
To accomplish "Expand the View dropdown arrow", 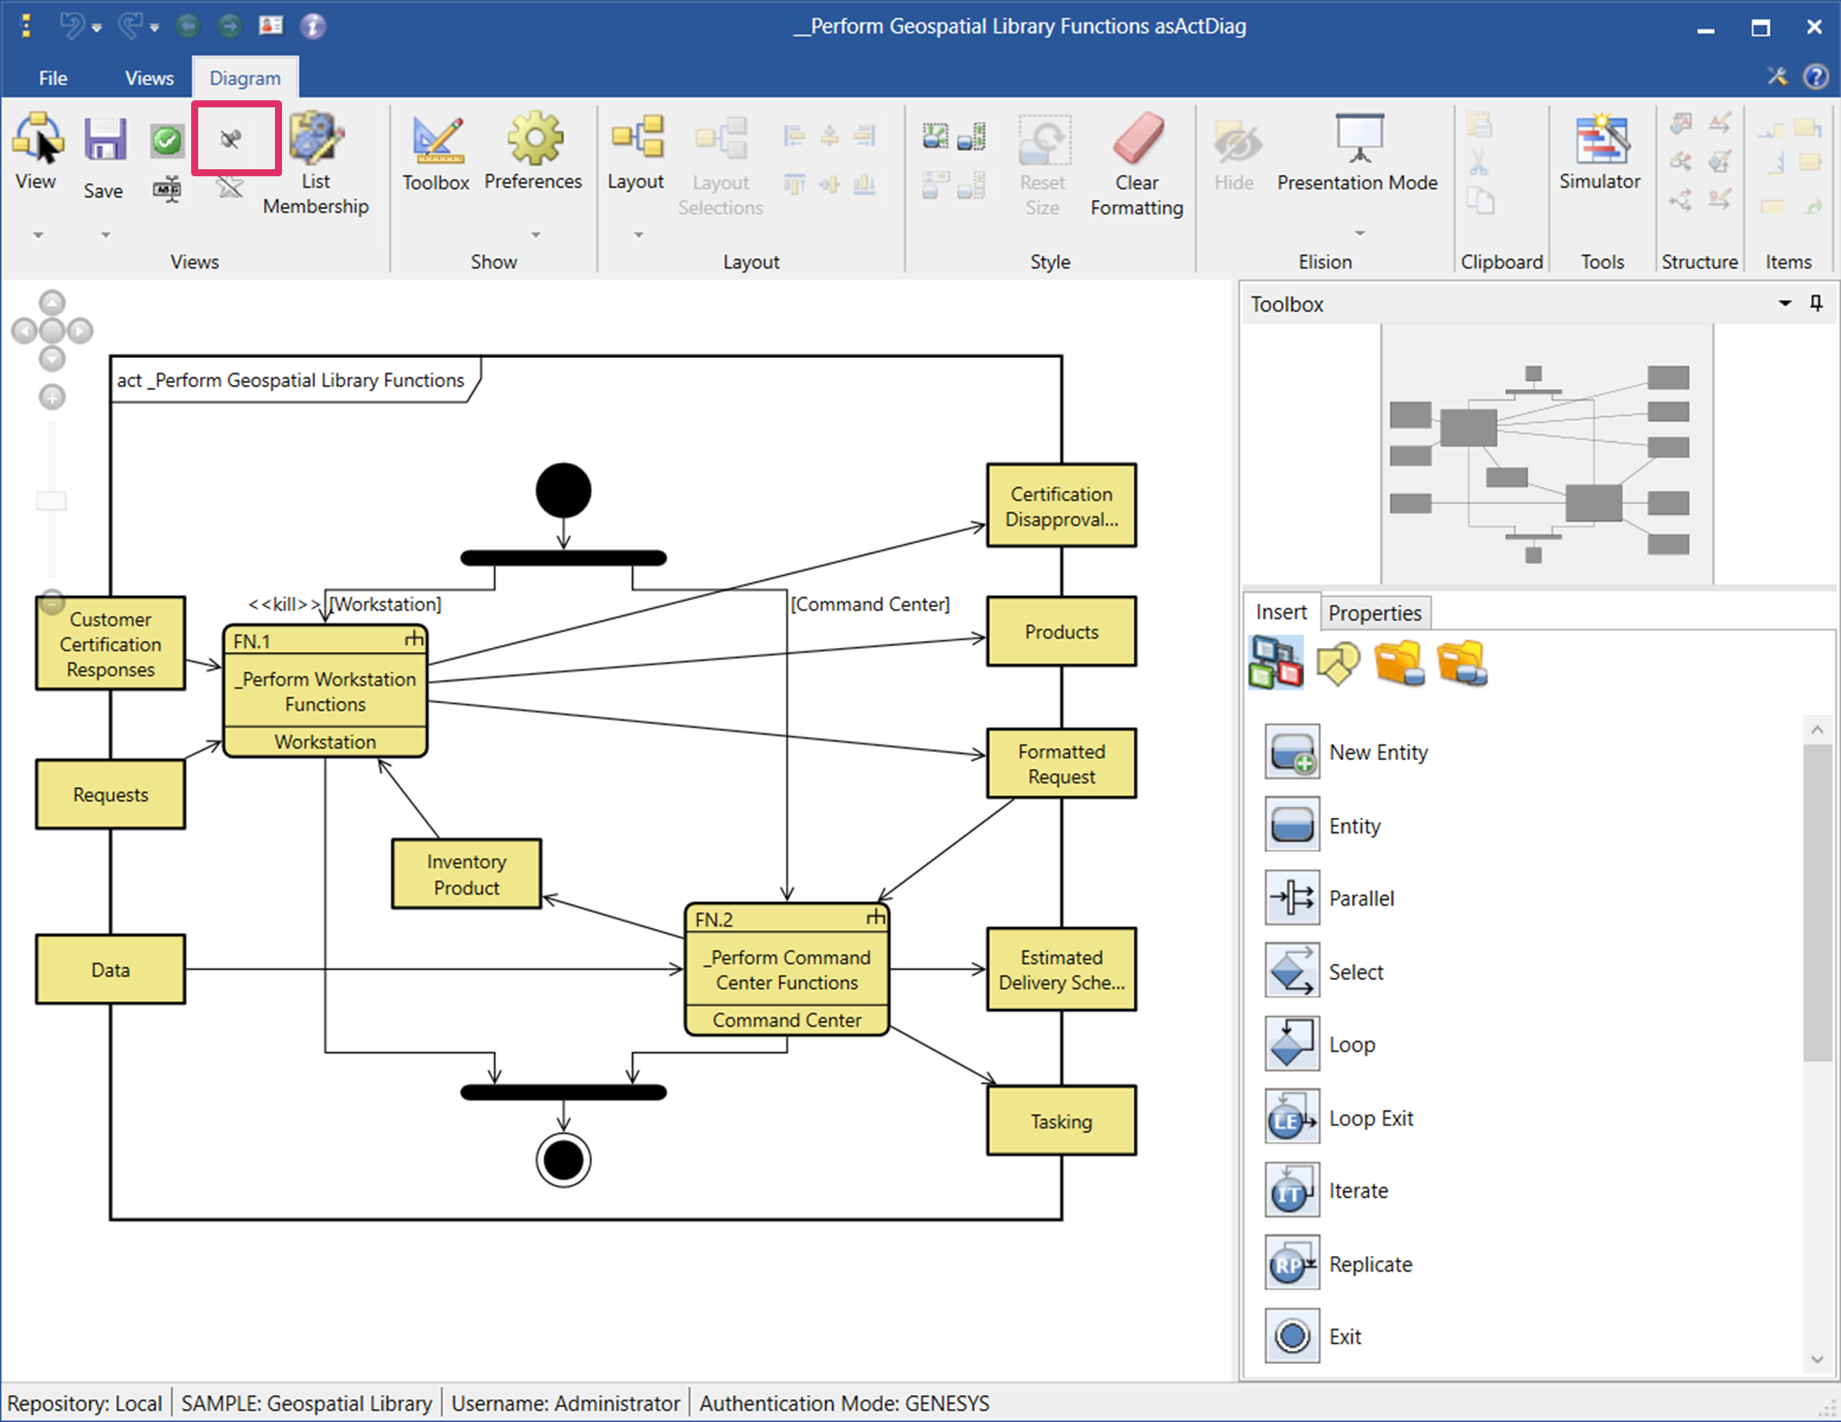I will point(38,235).
